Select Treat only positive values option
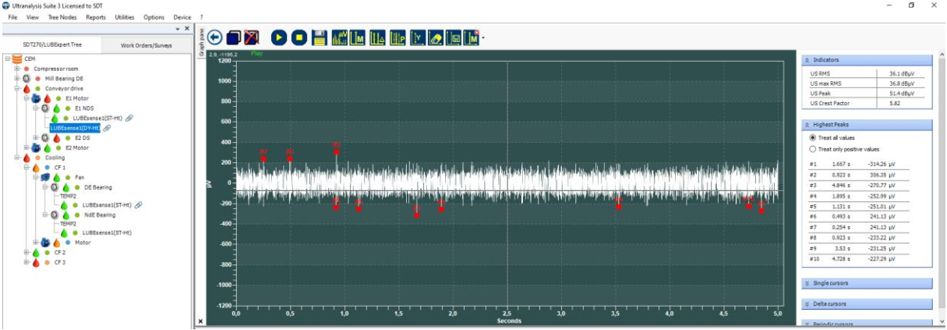947x330 pixels. 814,149
